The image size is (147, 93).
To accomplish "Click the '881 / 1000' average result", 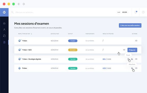I will [107, 59].
